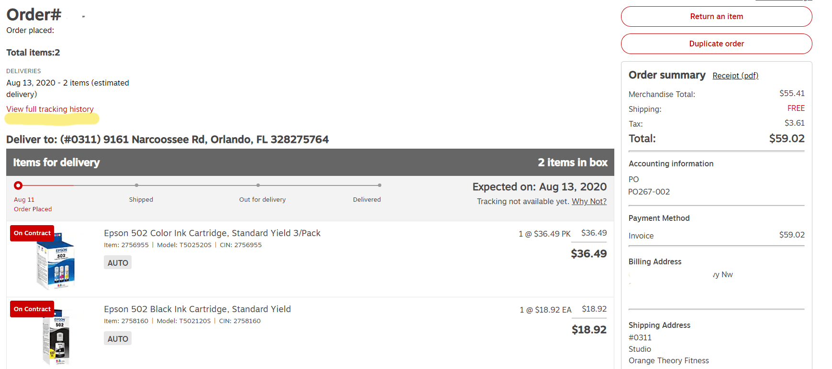Screen dimensions: 832x369
Task: Click the Delivered progress step
Action: 379,185
